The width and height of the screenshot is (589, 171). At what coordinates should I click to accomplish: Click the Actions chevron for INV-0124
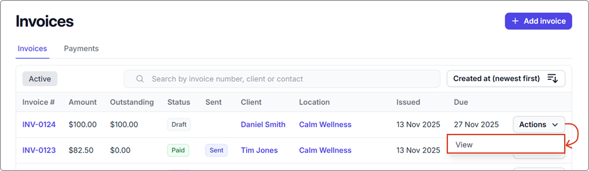555,125
